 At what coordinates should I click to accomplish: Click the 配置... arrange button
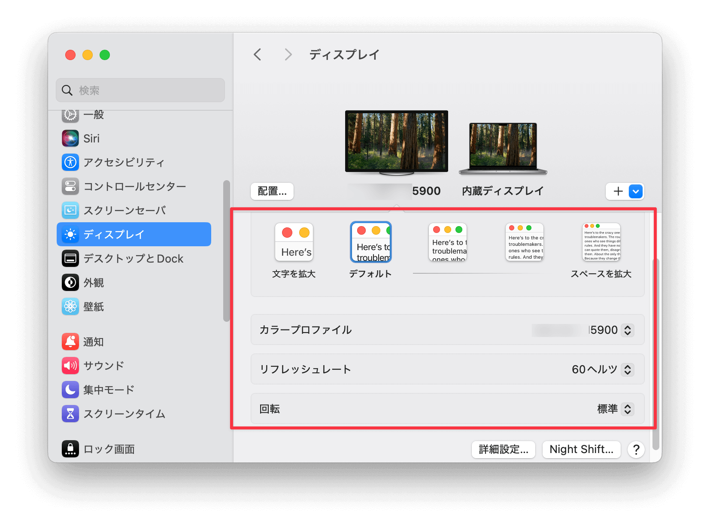272,191
